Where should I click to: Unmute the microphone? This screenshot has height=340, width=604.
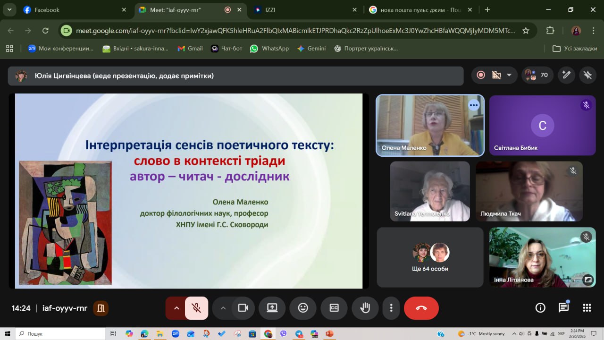[197, 308]
